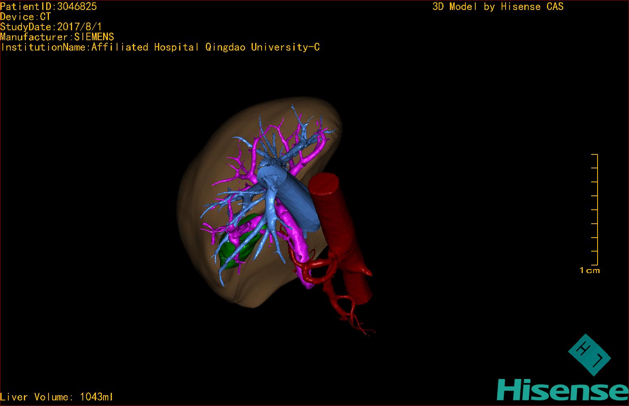Select the PatientID:3046825 text
The height and width of the screenshot is (406, 629).
coord(48,6)
